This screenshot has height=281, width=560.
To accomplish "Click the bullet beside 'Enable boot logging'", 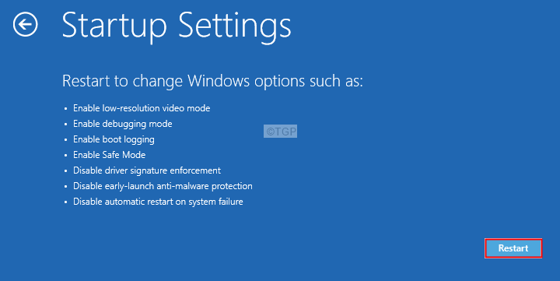I will coord(65,140).
